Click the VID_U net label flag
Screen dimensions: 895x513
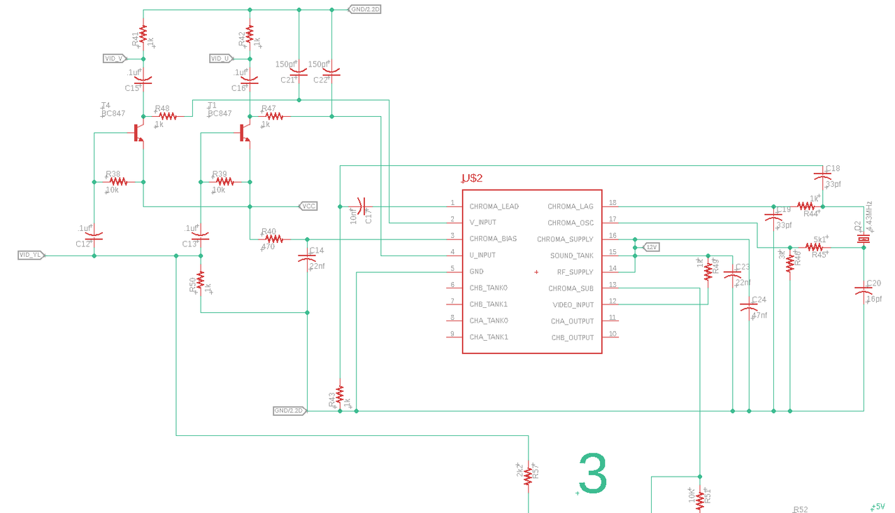coord(221,58)
